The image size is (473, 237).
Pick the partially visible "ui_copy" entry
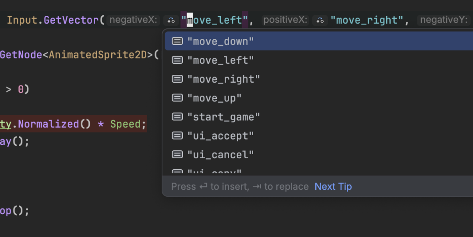click(215, 173)
